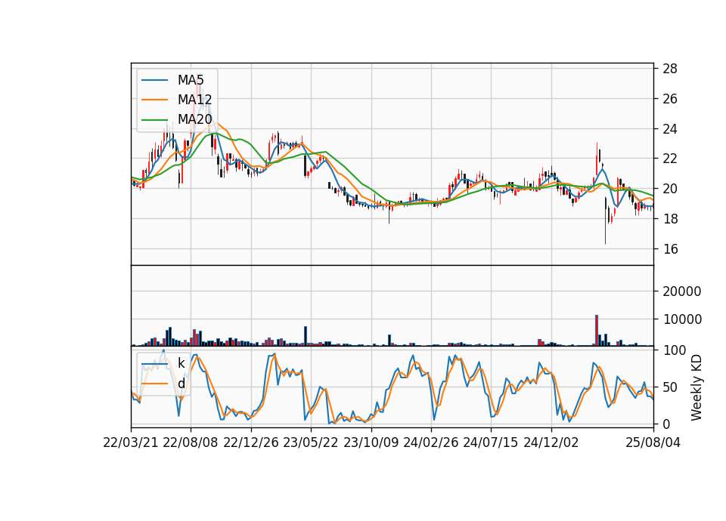Screen dimensions: 726x521
Task: Click the price axis value 24
Action: 670,129
